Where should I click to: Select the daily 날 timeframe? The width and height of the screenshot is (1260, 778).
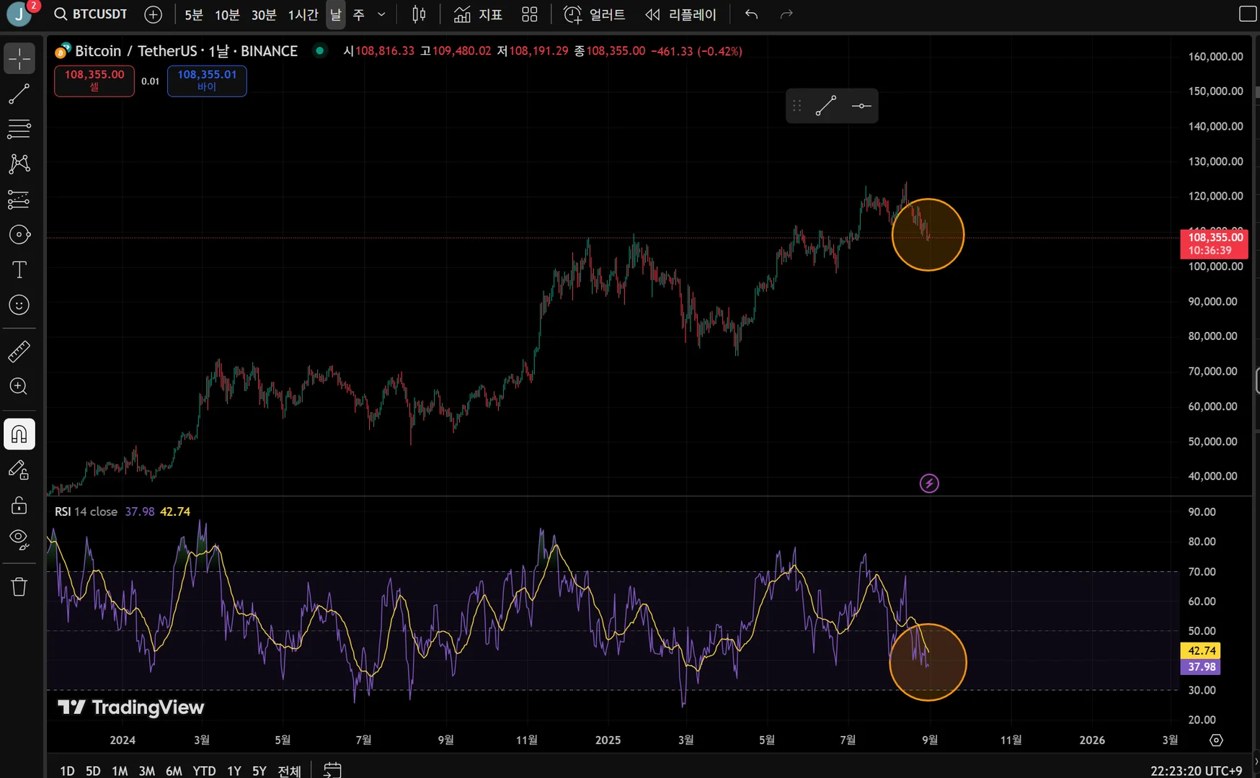click(x=336, y=15)
